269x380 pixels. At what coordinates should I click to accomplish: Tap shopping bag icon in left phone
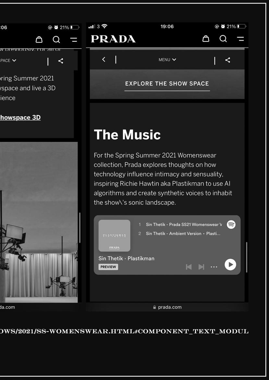[x=39, y=40]
